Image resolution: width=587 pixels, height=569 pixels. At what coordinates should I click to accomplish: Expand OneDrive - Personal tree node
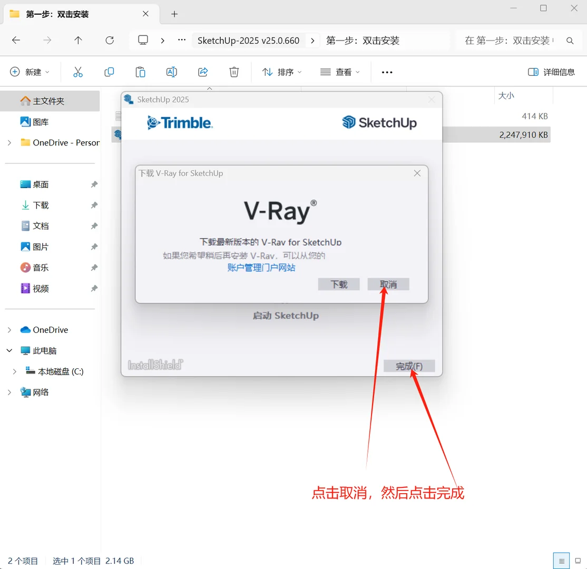(x=9, y=143)
